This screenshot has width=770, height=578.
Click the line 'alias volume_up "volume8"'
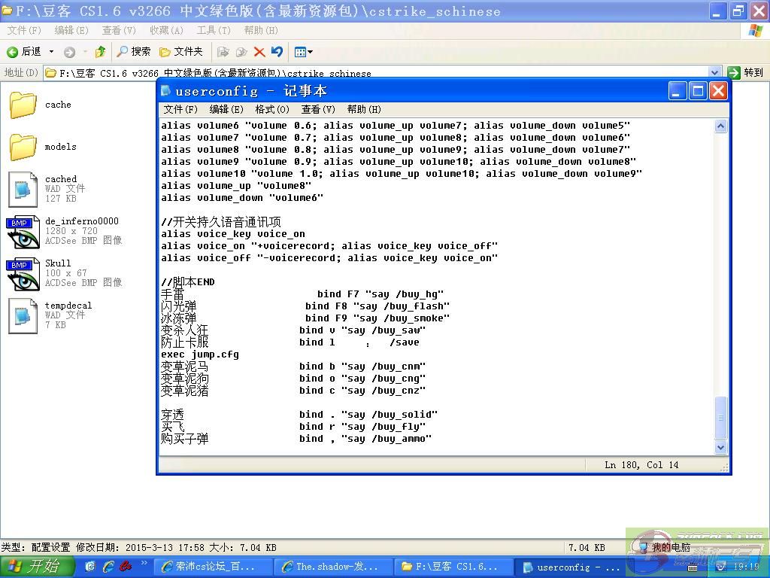235,186
